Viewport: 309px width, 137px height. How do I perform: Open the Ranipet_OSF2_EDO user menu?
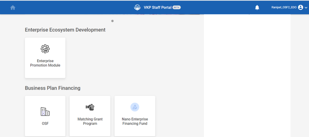284,8
